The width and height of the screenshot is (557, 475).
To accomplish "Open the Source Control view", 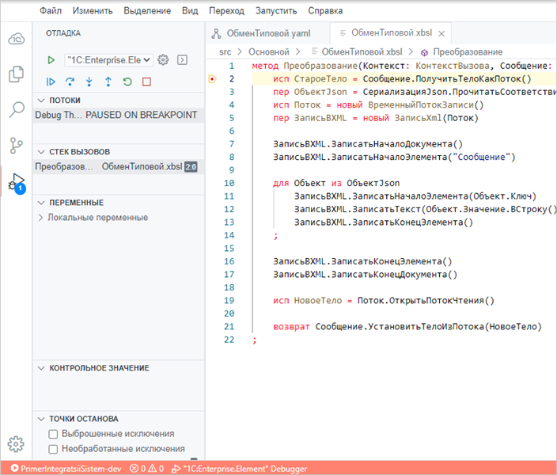I will 16,145.
